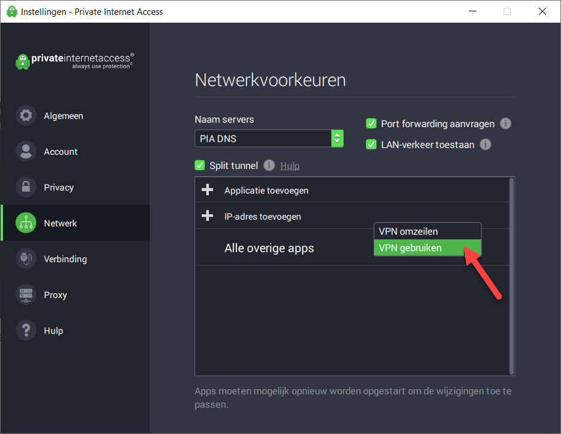Click the Algemeen gear icon
Screen dimensions: 561x434
click(x=26, y=115)
